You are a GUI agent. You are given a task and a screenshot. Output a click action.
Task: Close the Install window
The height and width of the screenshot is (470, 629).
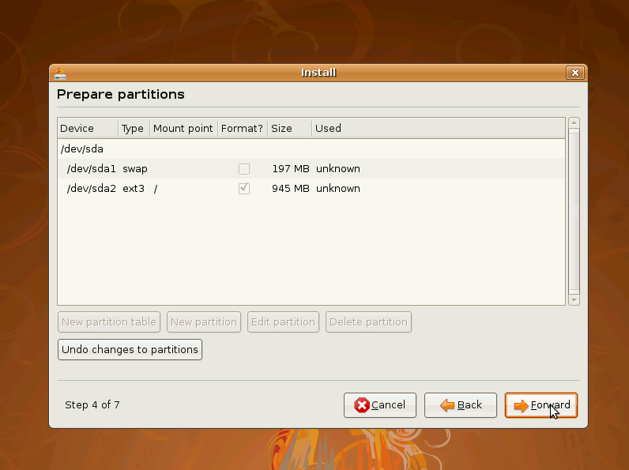coord(574,73)
